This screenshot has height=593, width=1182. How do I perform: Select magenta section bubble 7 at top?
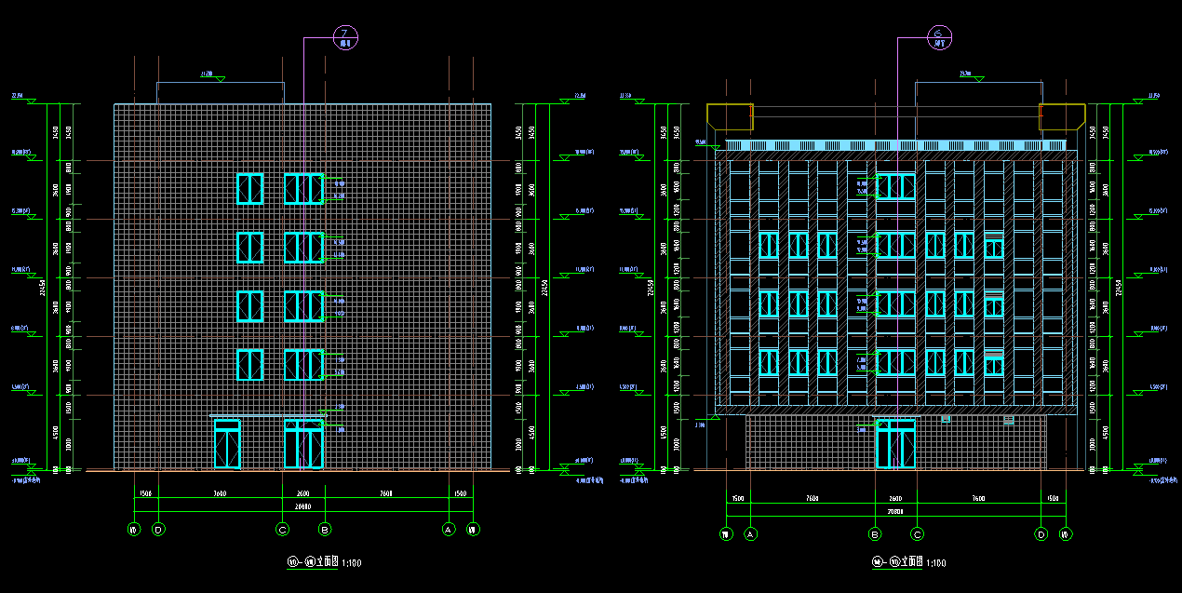point(345,38)
